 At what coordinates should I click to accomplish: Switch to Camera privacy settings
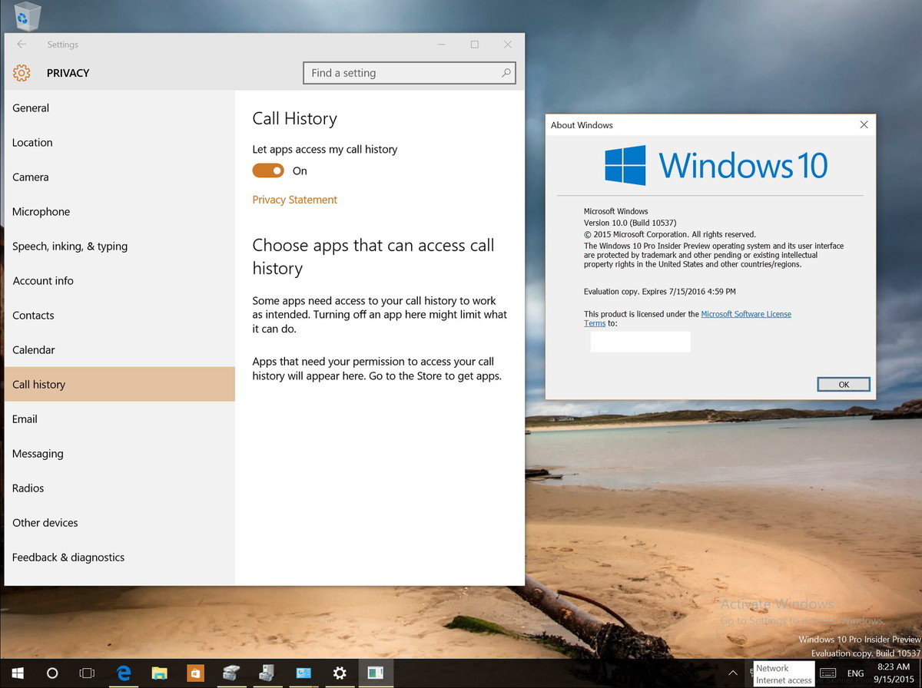coord(120,177)
